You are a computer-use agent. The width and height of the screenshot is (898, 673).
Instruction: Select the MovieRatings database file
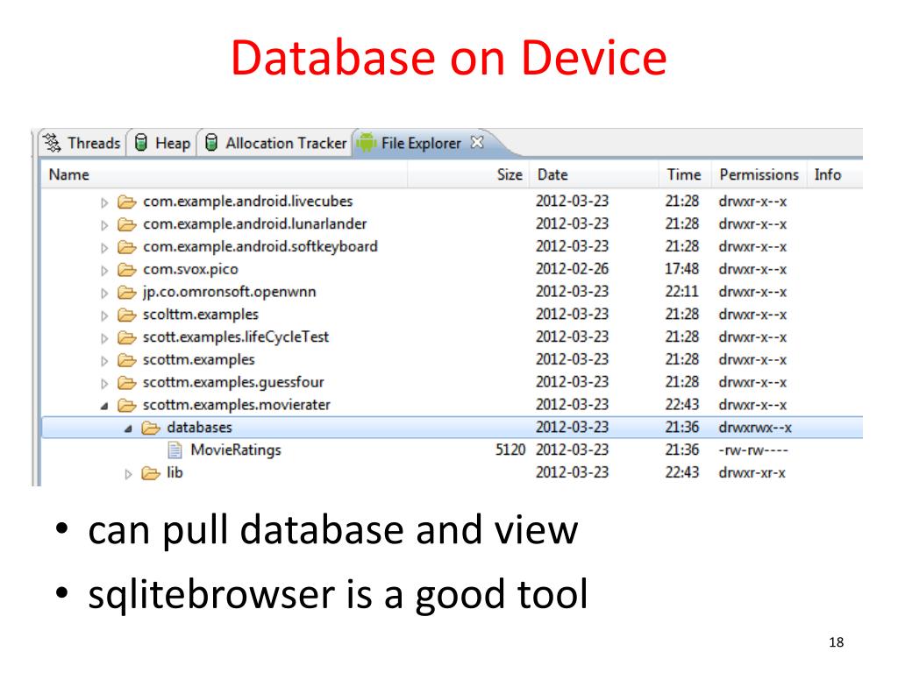coord(235,450)
